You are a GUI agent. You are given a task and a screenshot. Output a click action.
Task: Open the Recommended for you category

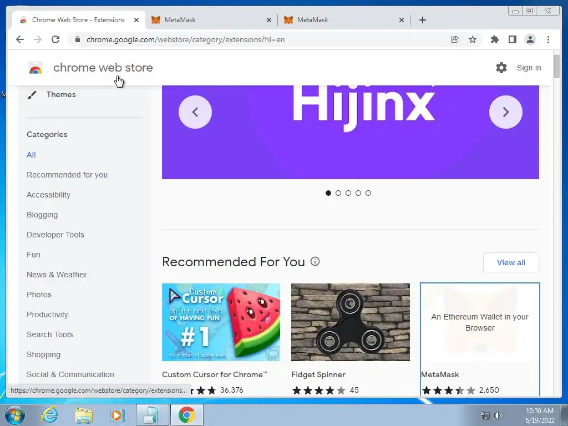pos(67,175)
